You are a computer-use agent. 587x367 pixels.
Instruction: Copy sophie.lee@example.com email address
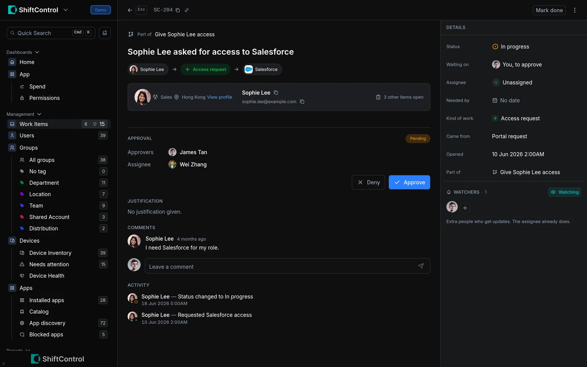tap(302, 102)
